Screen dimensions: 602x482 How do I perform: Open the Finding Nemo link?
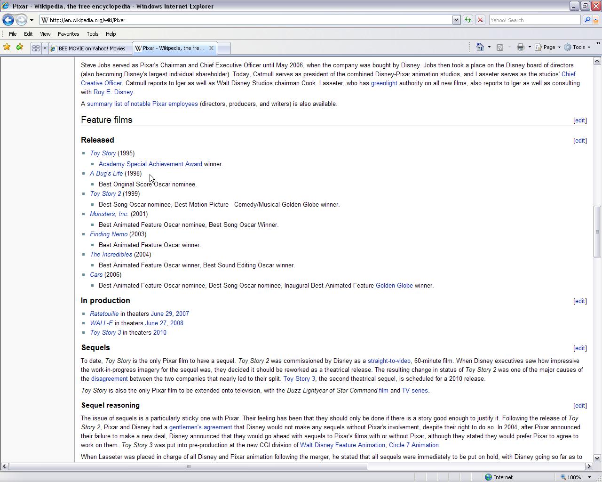[109, 234]
